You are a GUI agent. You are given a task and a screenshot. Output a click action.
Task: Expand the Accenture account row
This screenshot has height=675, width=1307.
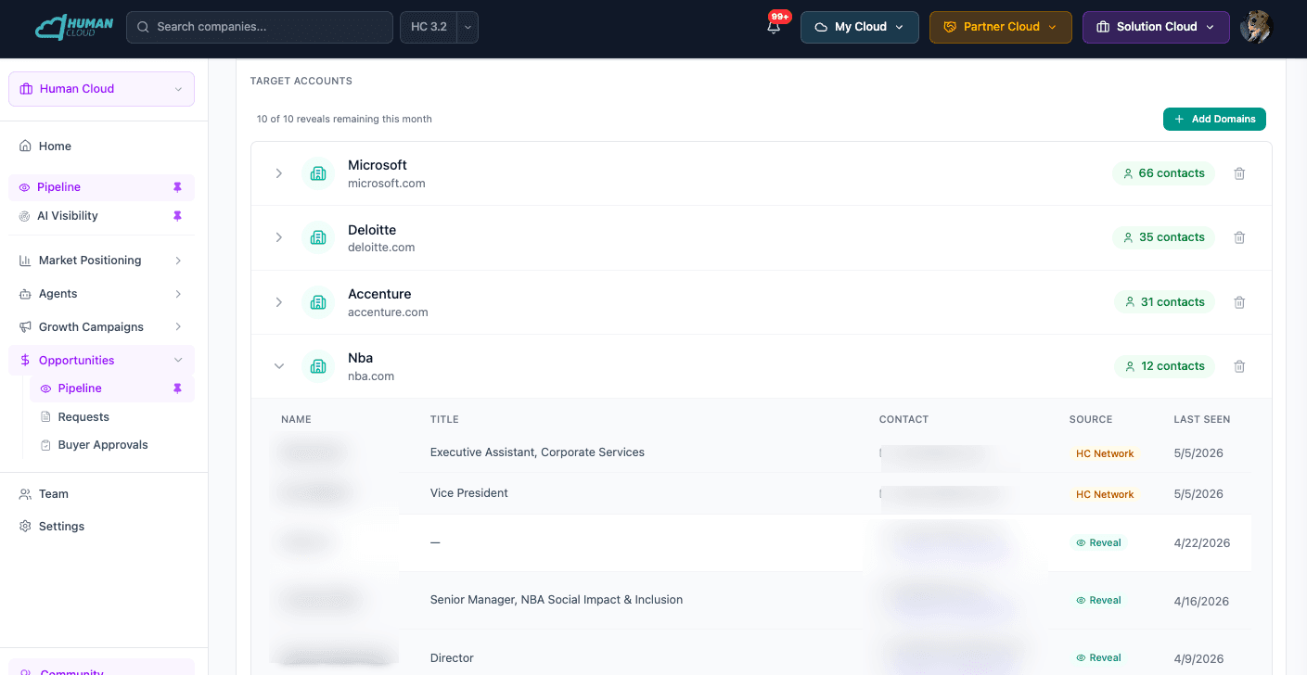(278, 302)
